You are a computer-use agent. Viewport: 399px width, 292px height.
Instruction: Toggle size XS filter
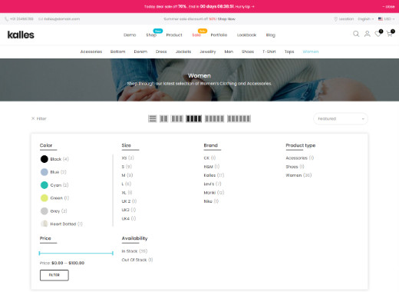point(127,158)
